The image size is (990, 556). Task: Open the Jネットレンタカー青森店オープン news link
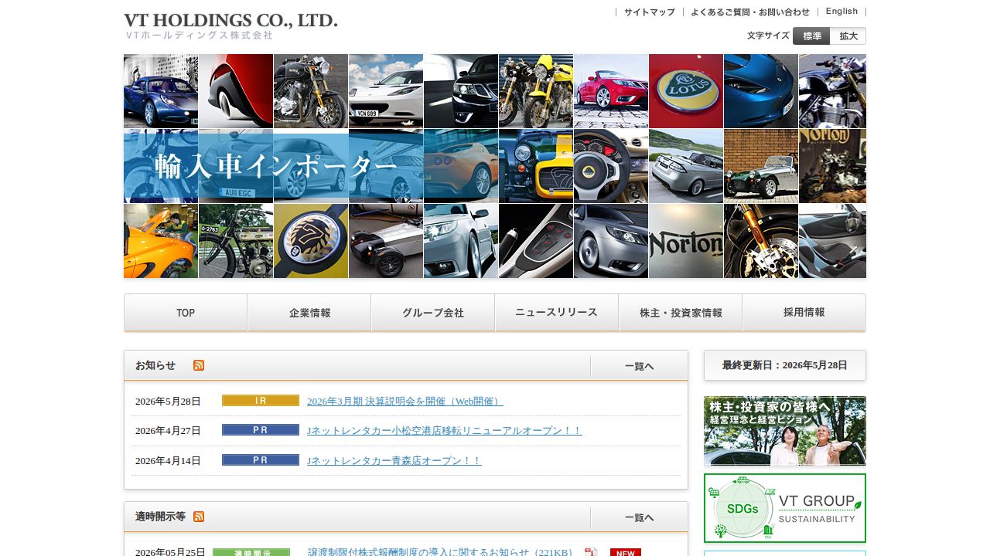pos(394,460)
